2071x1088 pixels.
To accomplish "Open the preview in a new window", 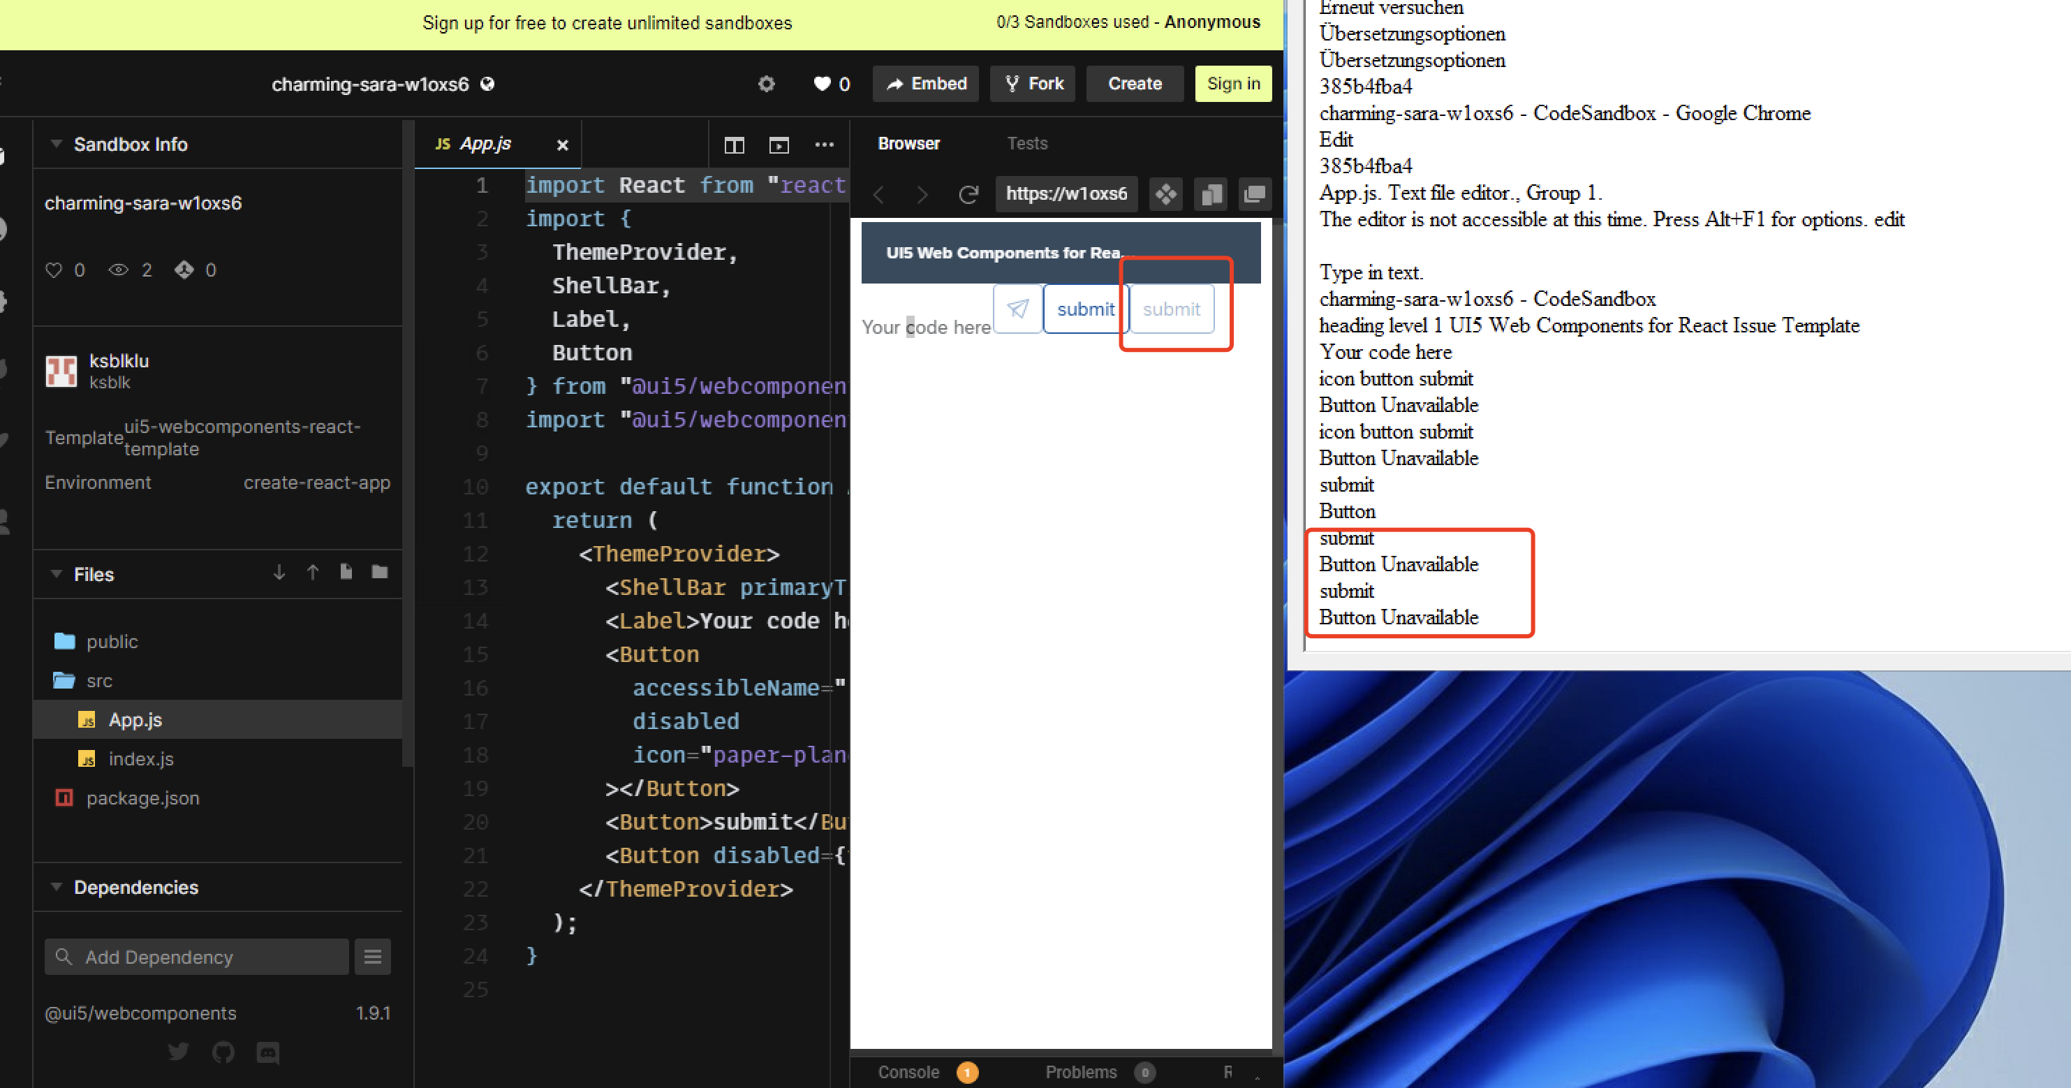I will tap(1254, 194).
